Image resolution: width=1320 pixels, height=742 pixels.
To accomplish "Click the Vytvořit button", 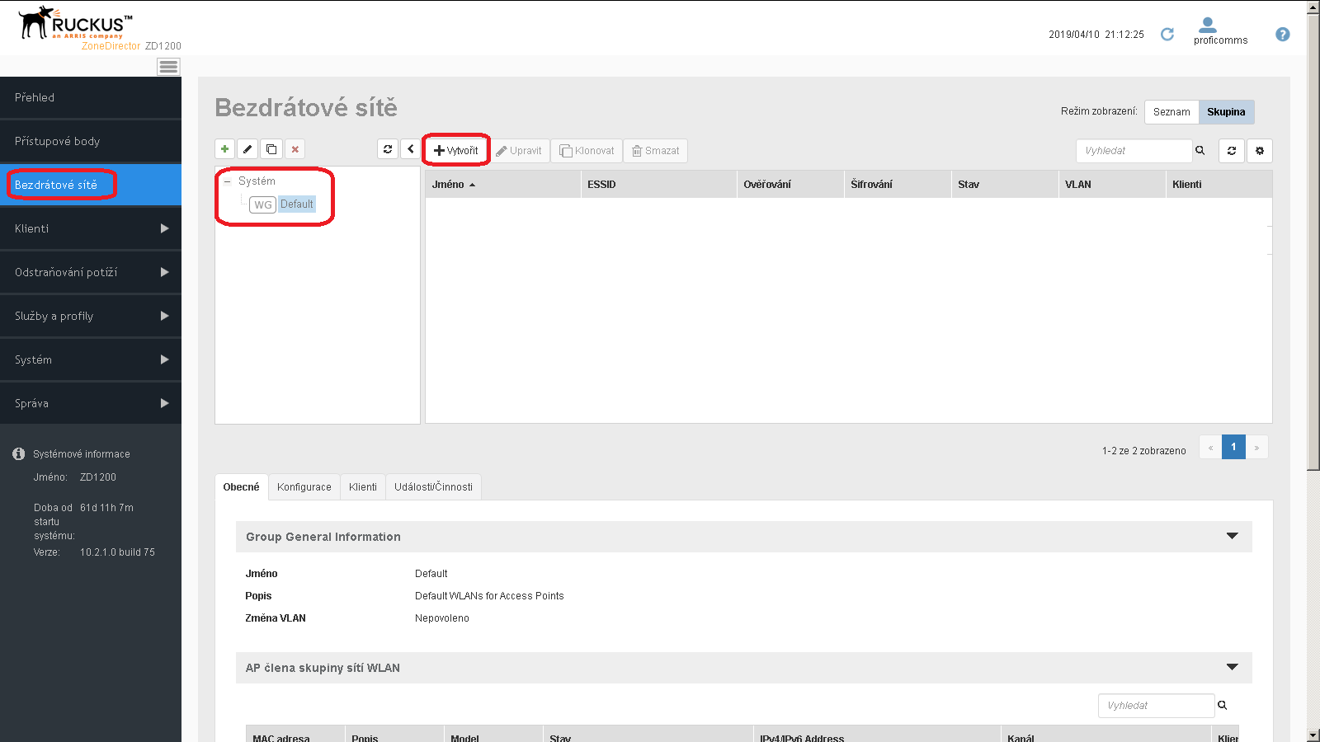I will 456,151.
